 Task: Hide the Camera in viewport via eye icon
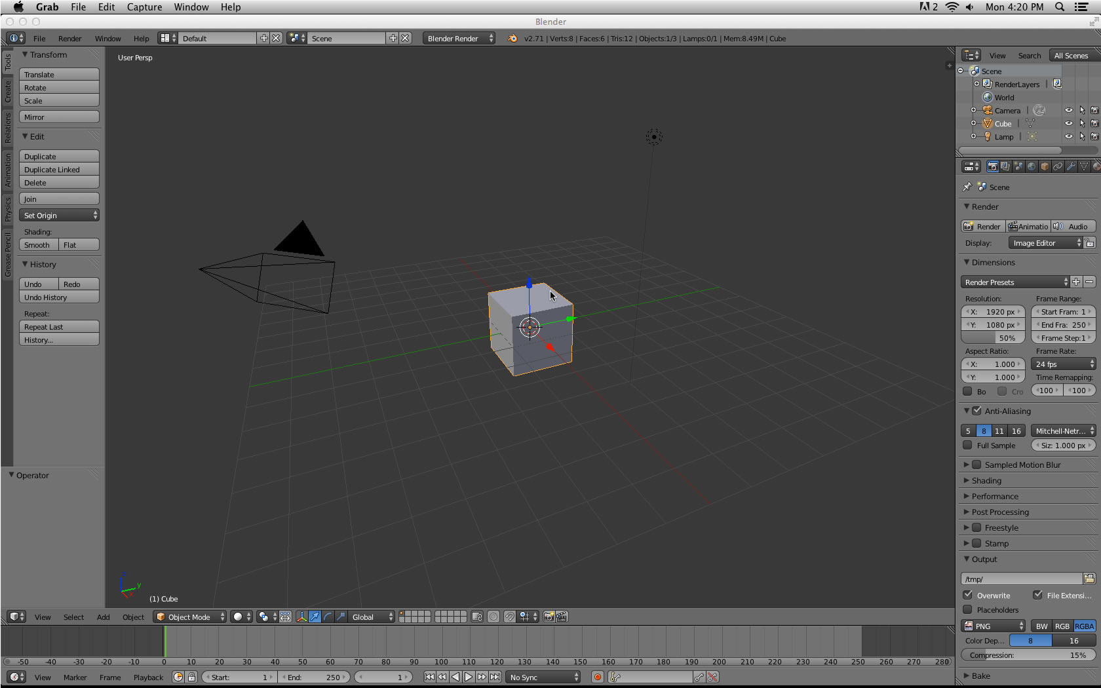pos(1069,110)
